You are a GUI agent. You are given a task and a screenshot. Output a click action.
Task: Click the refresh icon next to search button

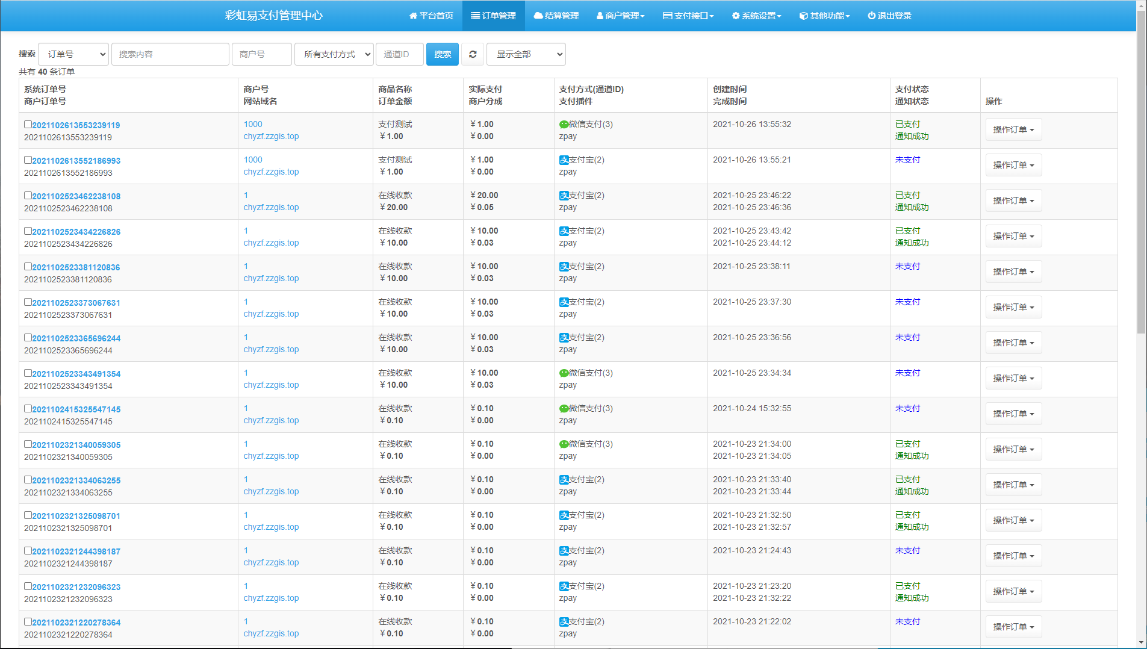(473, 54)
